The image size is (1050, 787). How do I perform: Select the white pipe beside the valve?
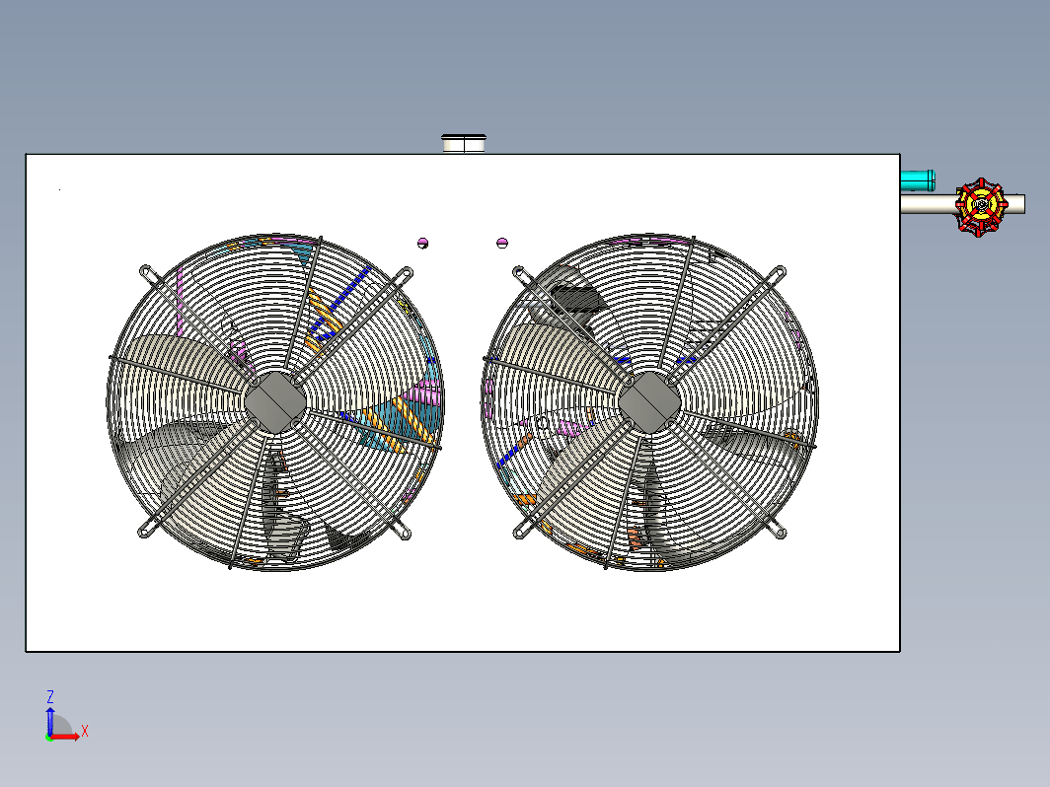click(928, 203)
